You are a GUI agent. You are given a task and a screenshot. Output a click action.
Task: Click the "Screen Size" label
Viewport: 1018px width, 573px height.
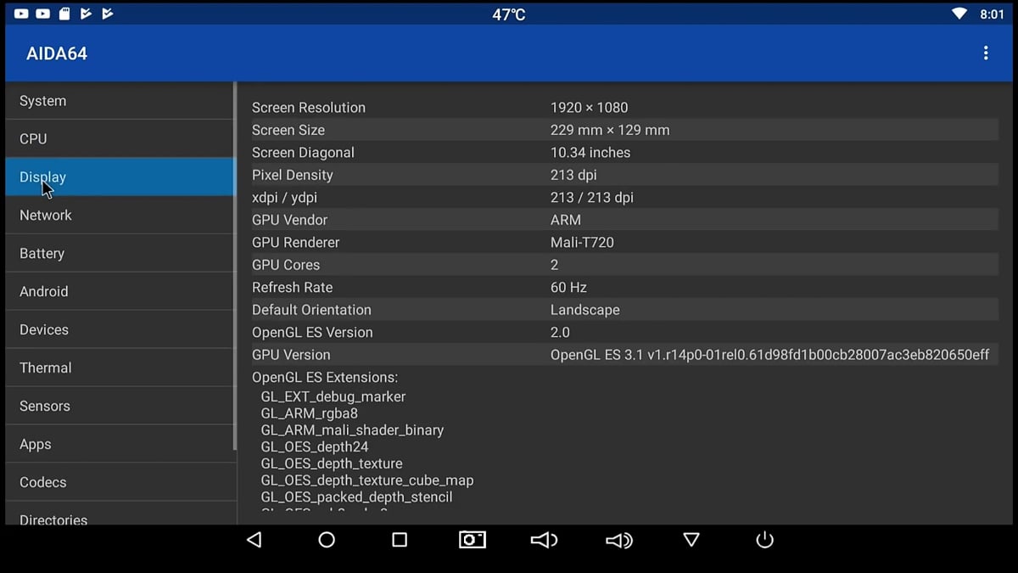click(x=288, y=130)
